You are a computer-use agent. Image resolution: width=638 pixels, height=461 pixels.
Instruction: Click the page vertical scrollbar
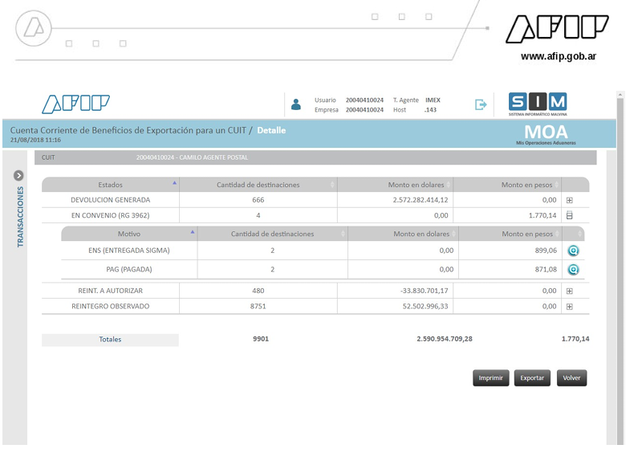[x=620, y=273]
